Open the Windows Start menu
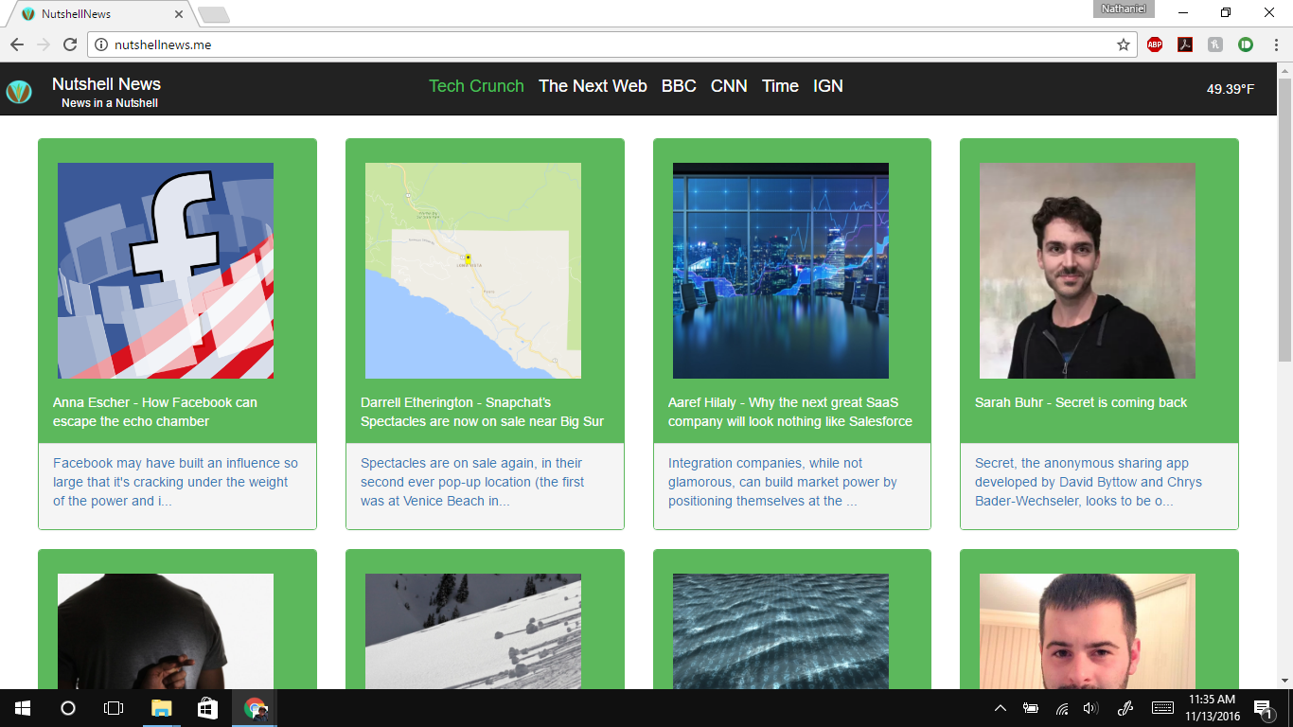The image size is (1293, 727). pyautogui.click(x=23, y=708)
